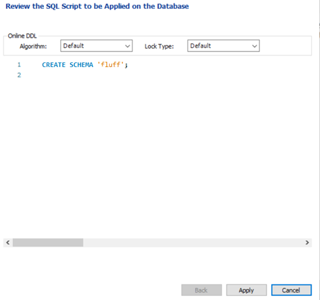This screenshot has width=320, height=300.
Task: Open the Lock Type dropdown
Action: pyautogui.click(x=223, y=46)
